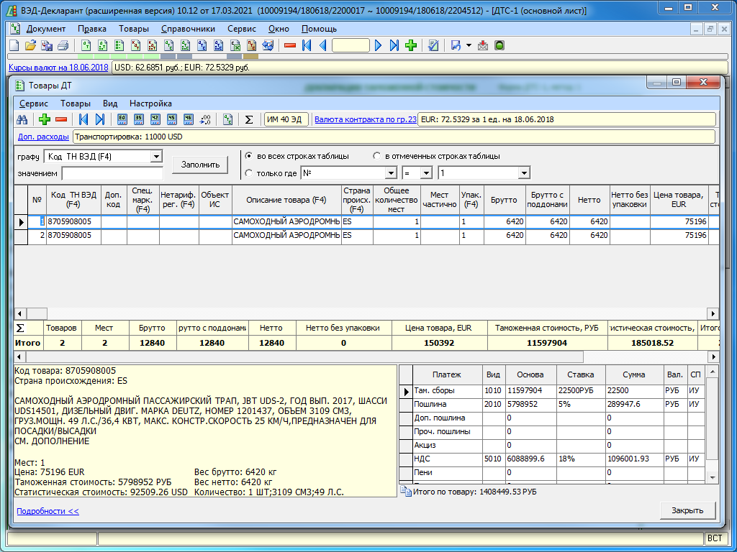Open the Справочники menu
Image resolution: width=737 pixels, height=552 pixels.
pos(188,29)
